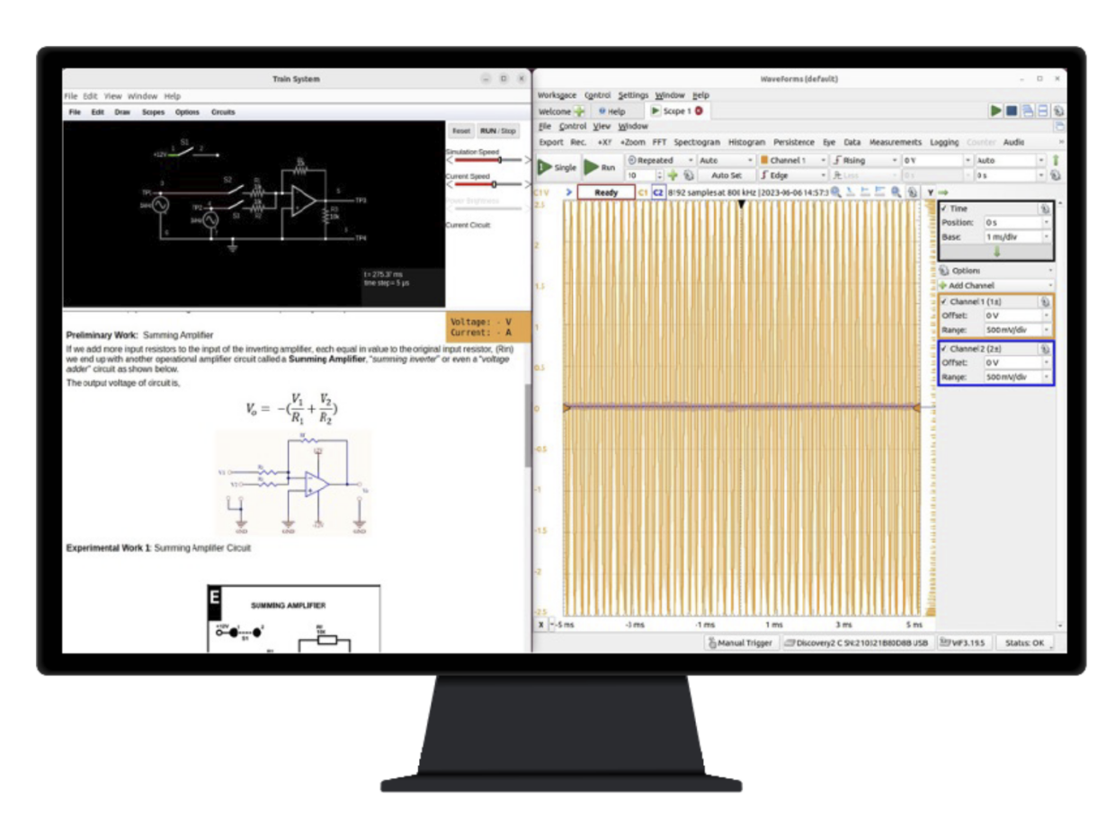Click the RUN / Stop button
The image size is (1115, 817).
coord(498,131)
